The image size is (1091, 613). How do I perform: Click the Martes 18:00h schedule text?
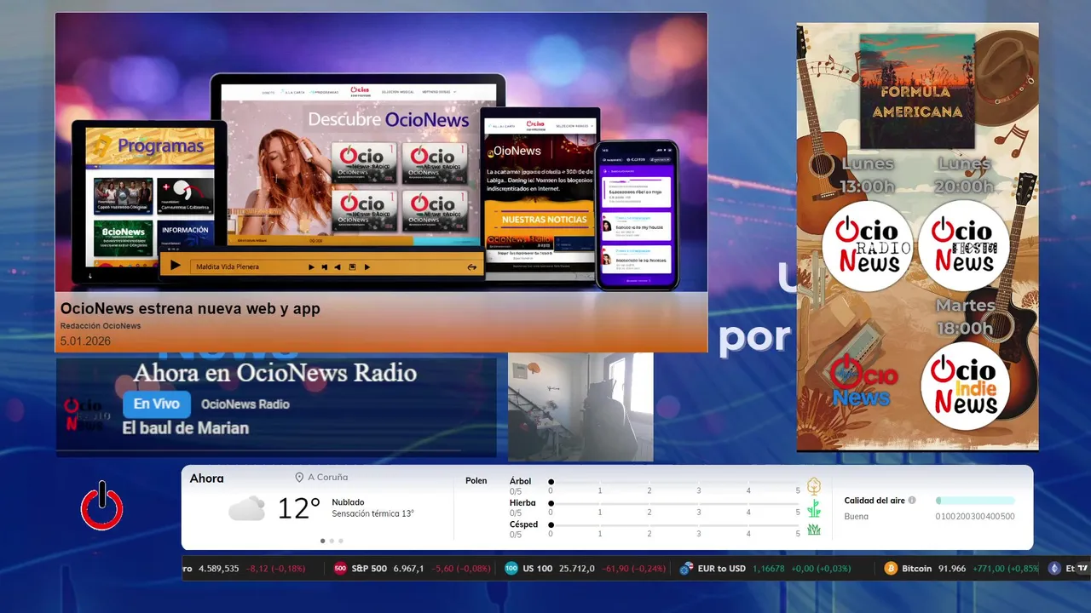tap(964, 316)
